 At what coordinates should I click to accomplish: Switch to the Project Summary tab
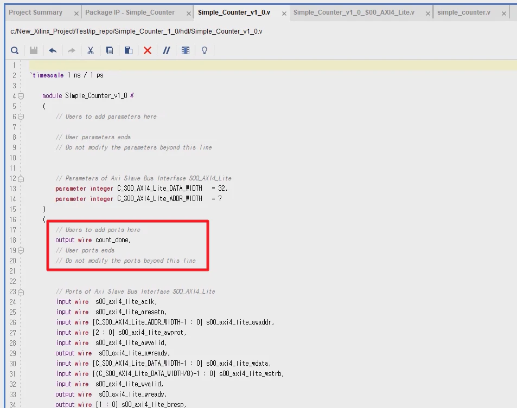(36, 12)
